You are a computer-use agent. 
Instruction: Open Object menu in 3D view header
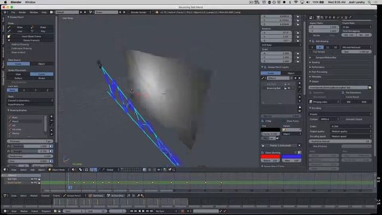pyautogui.click(x=41, y=170)
